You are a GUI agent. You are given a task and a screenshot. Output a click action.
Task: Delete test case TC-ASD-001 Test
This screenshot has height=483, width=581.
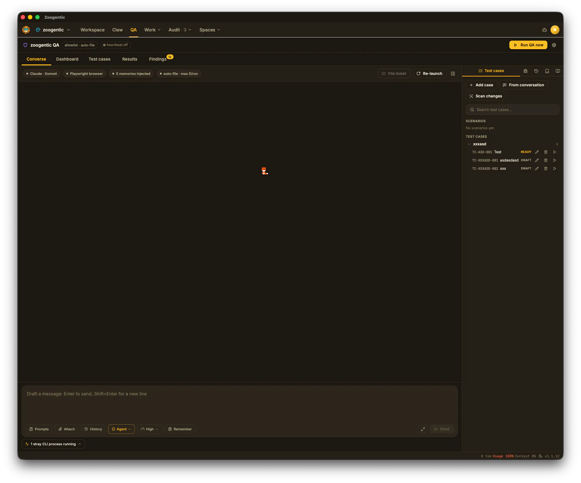click(546, 152)
